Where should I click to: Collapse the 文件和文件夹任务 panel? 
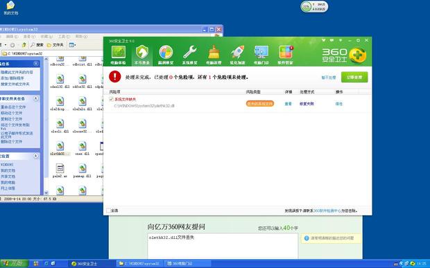coord(35,98)
